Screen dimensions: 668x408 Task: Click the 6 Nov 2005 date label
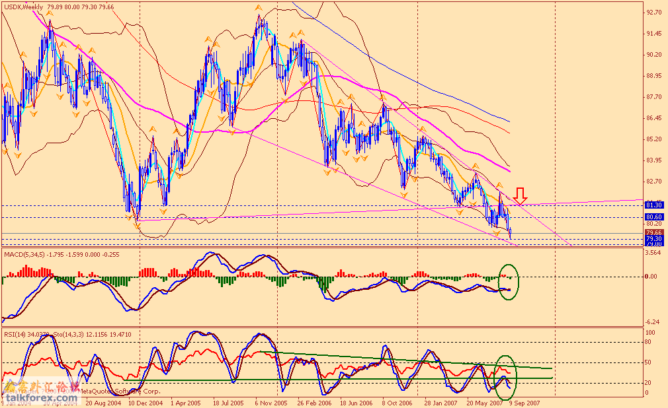pos(271,403)
